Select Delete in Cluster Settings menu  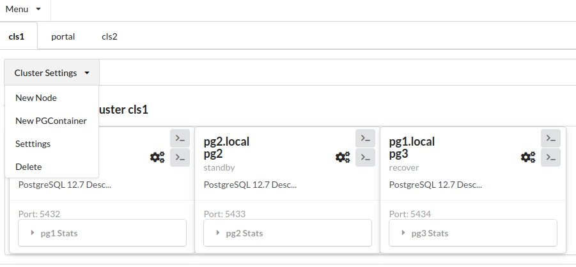click(51, 167)
